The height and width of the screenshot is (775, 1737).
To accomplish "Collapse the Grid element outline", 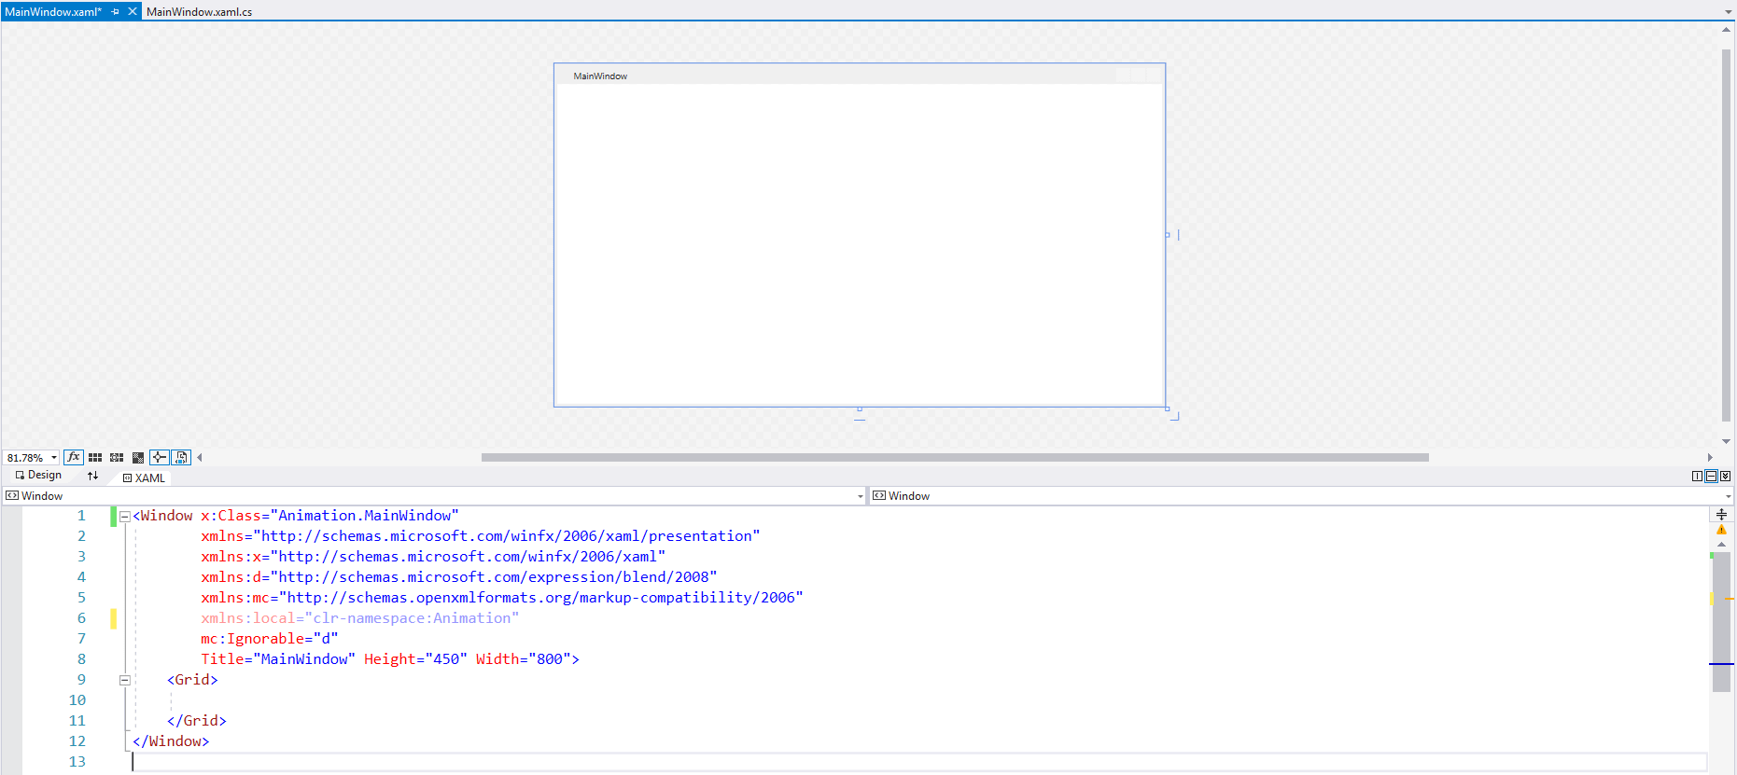I will (124, 680).
